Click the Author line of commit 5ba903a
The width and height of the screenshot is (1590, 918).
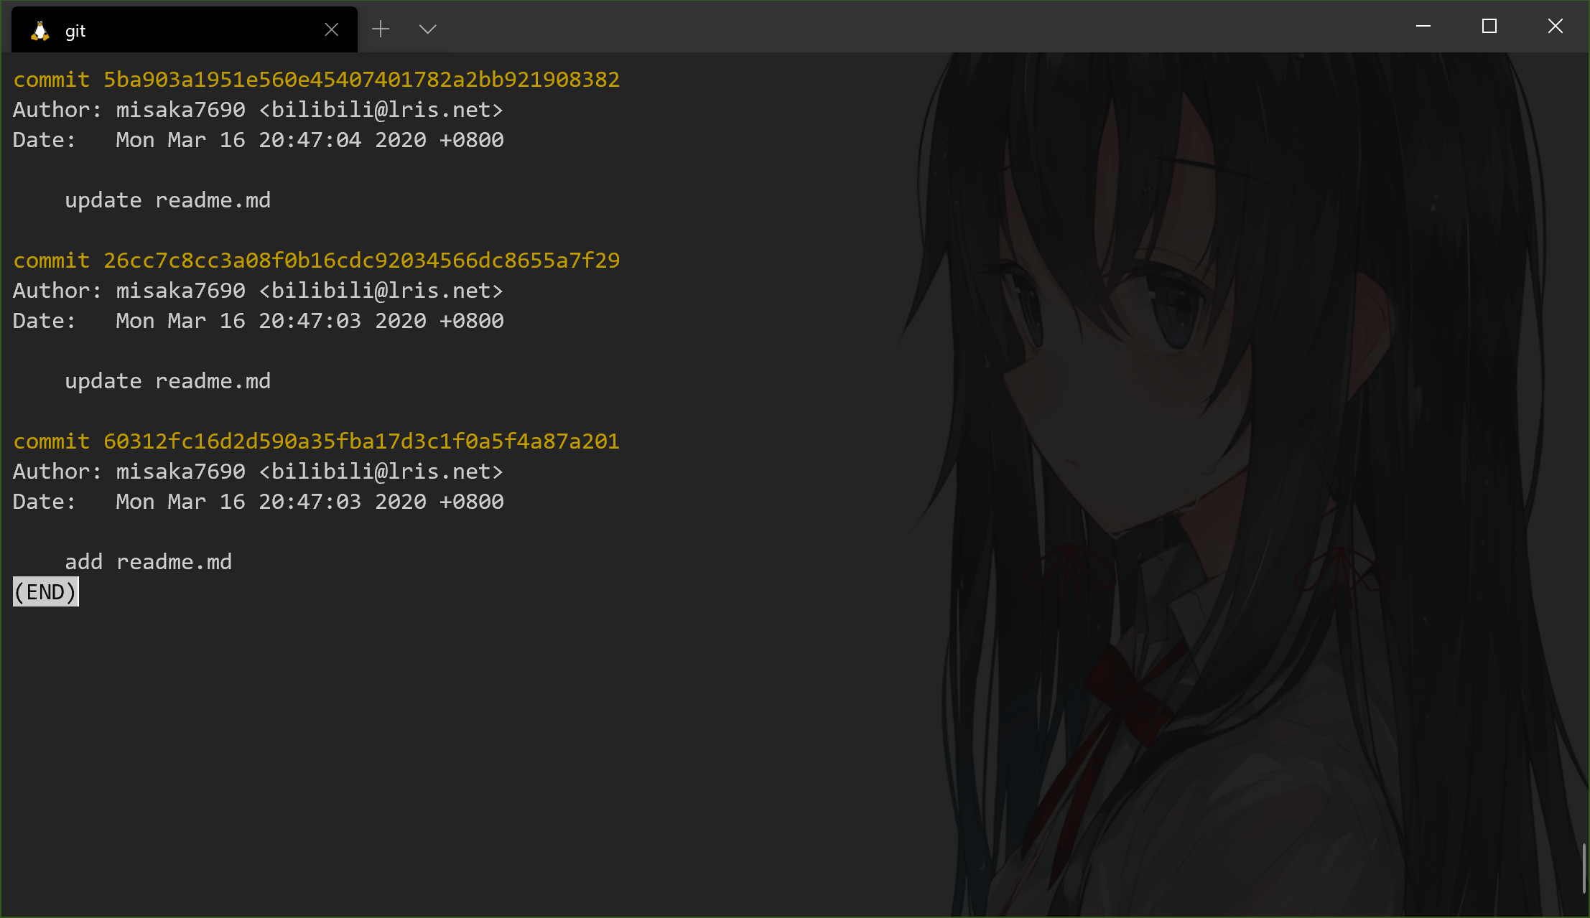pos(258,109)
